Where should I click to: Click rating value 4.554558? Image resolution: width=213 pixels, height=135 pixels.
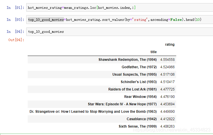(167, 60)
